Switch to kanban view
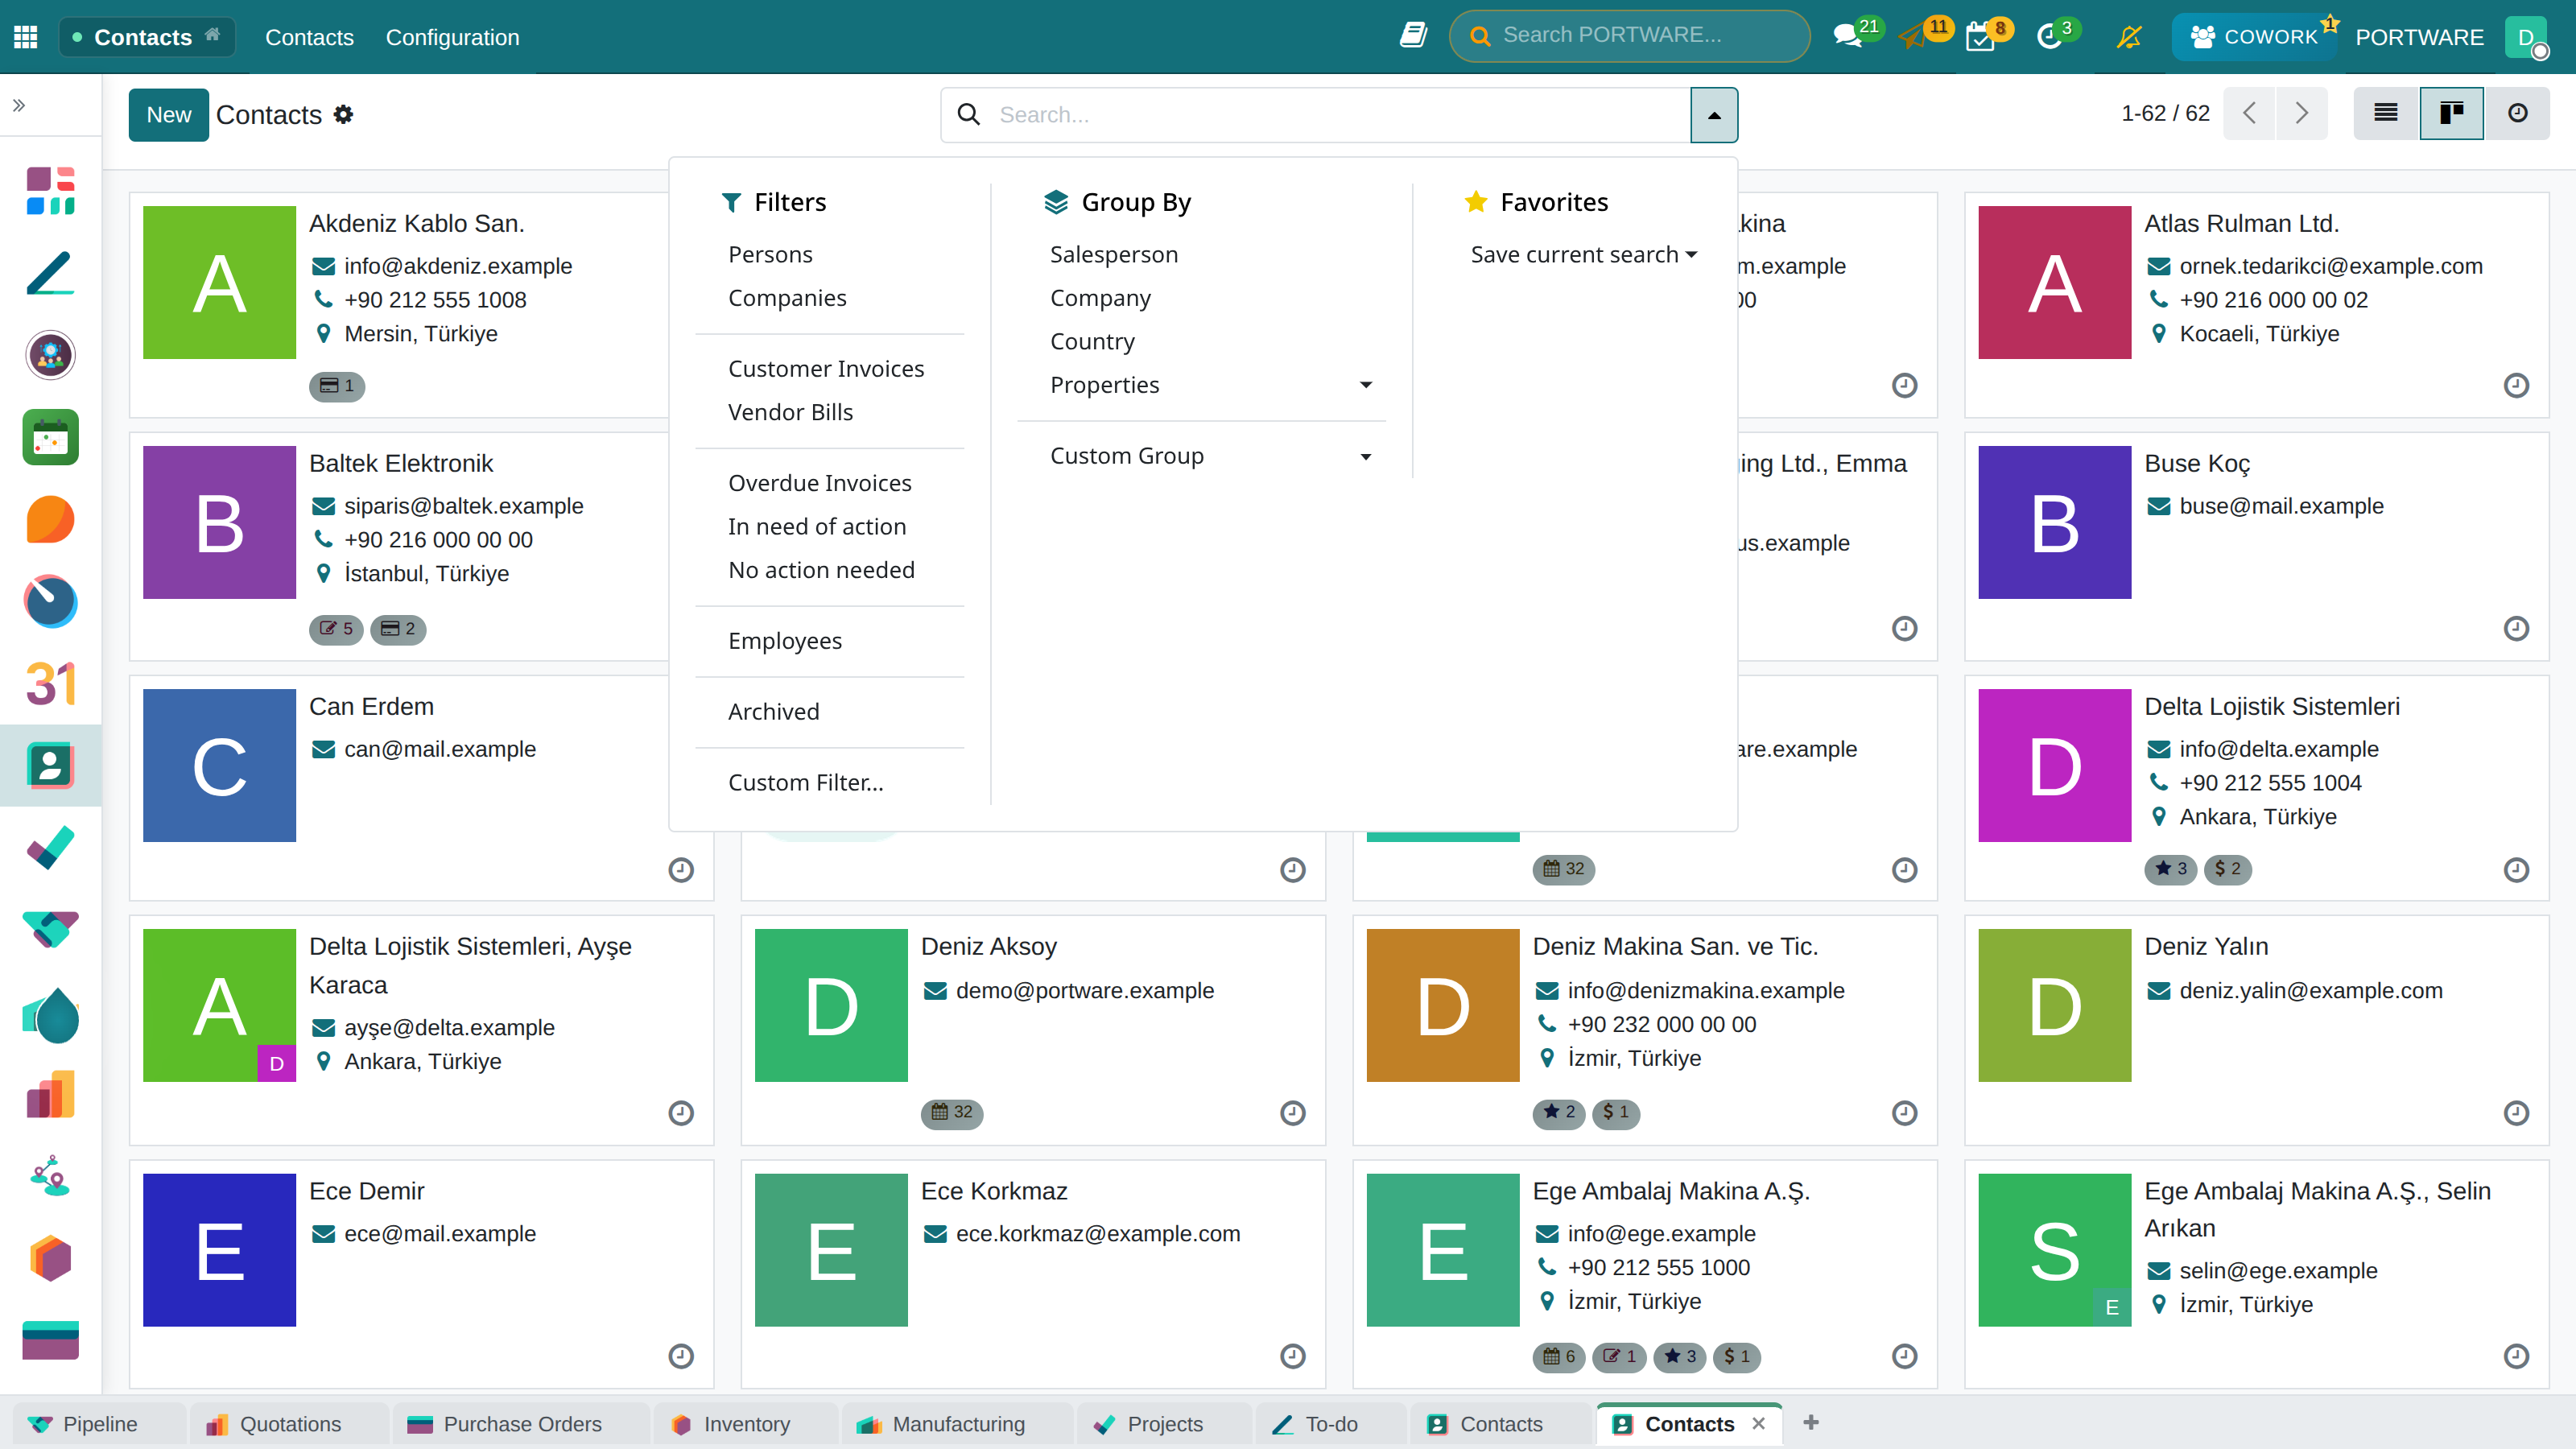This screenshot has height=1449, width=2576. click(2451, 113)
